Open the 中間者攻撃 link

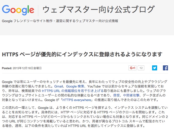[131, 95]
